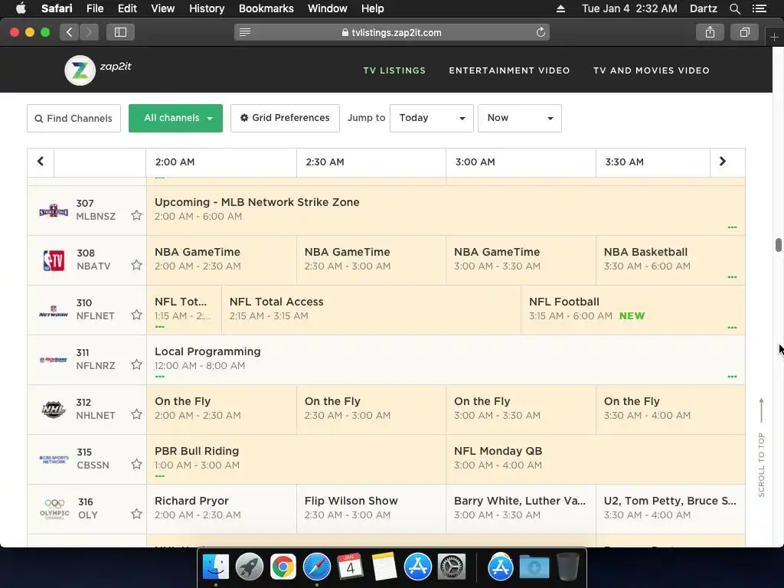This screenshot has height=588, width=784.
Task: Open Spotlight search in menu bar
Action: tap(734, 8)
